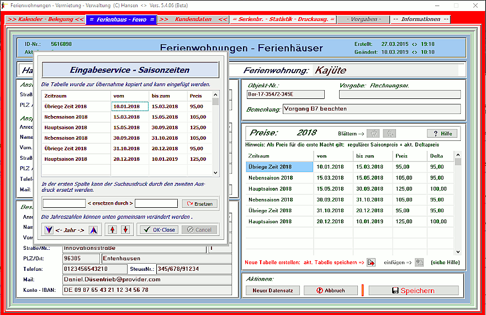Image resolution: width=486 pixels, height=315 pixels.
Task: Open the Kundendaten tab
Action: [x=193, y=19]
